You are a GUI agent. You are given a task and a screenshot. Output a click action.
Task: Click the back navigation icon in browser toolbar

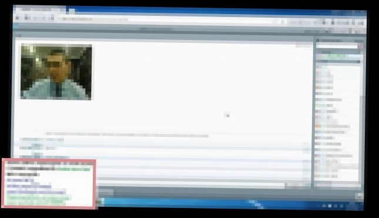[18, 18]
